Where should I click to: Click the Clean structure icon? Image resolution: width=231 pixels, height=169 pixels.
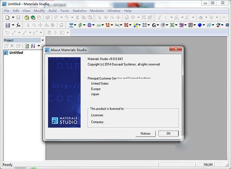tap(201, 18)
